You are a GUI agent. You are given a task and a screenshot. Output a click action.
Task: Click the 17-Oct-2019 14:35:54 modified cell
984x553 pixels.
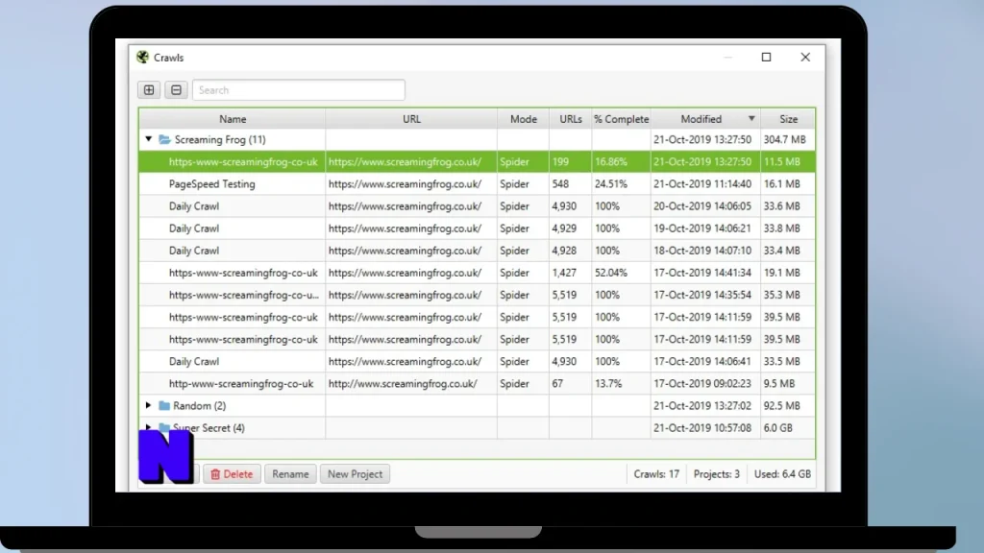[705, 295]
